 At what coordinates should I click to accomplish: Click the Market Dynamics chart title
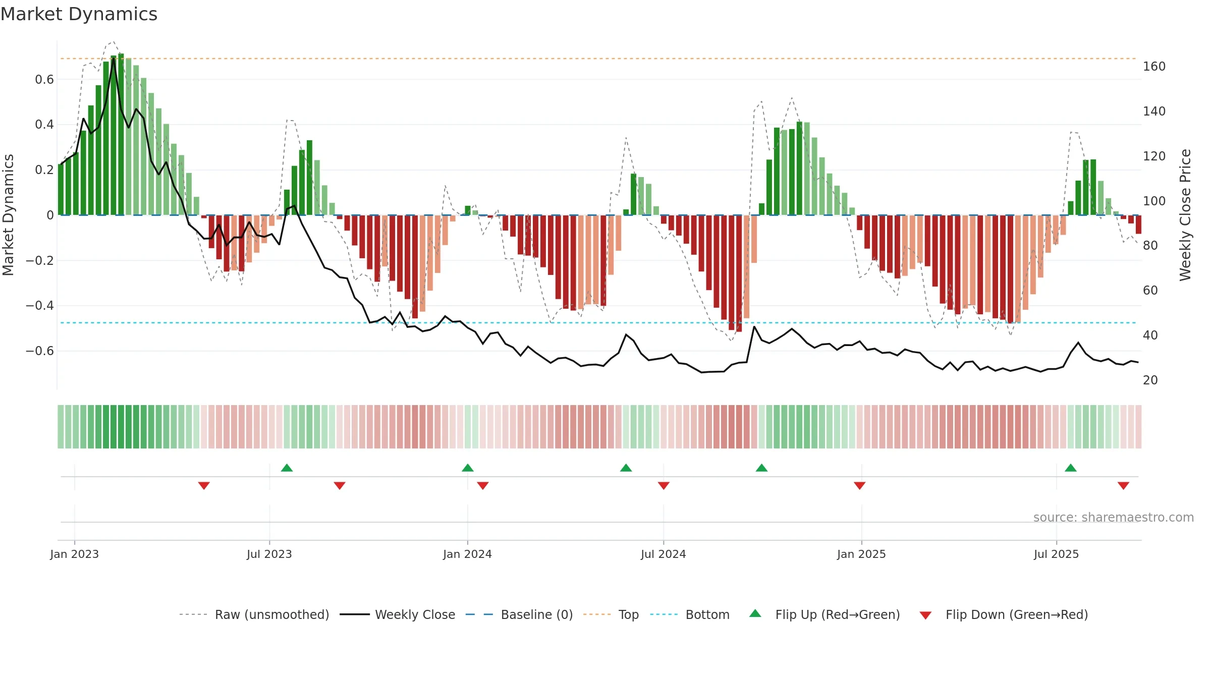tap(79, 14)
